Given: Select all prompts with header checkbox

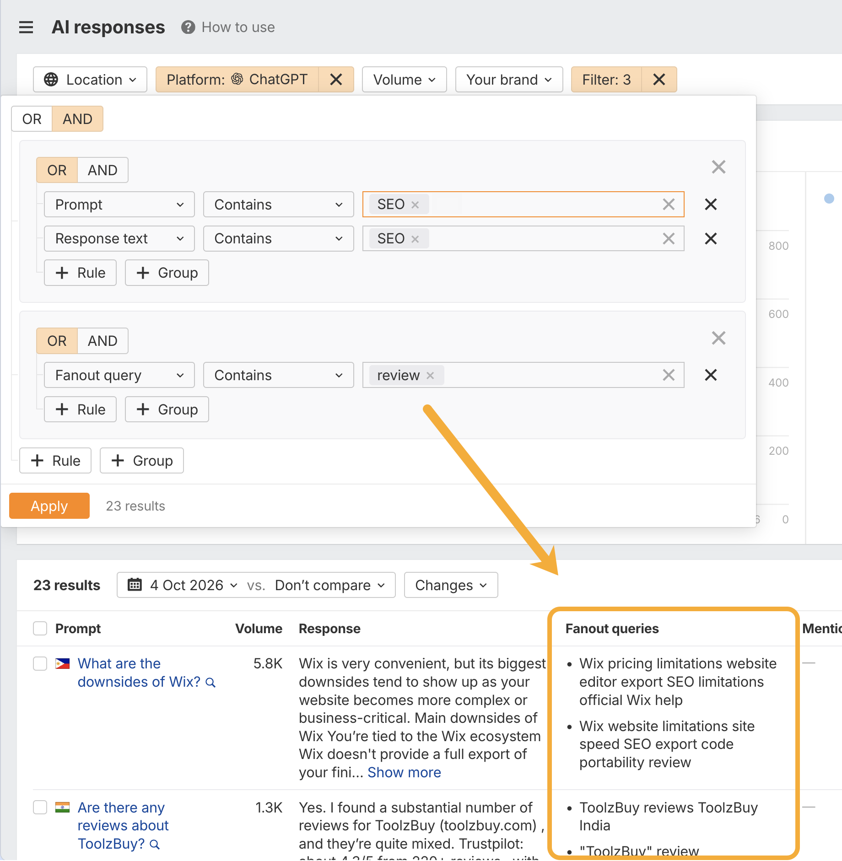Looking at the screenshot, I should (x=40, y=629).
